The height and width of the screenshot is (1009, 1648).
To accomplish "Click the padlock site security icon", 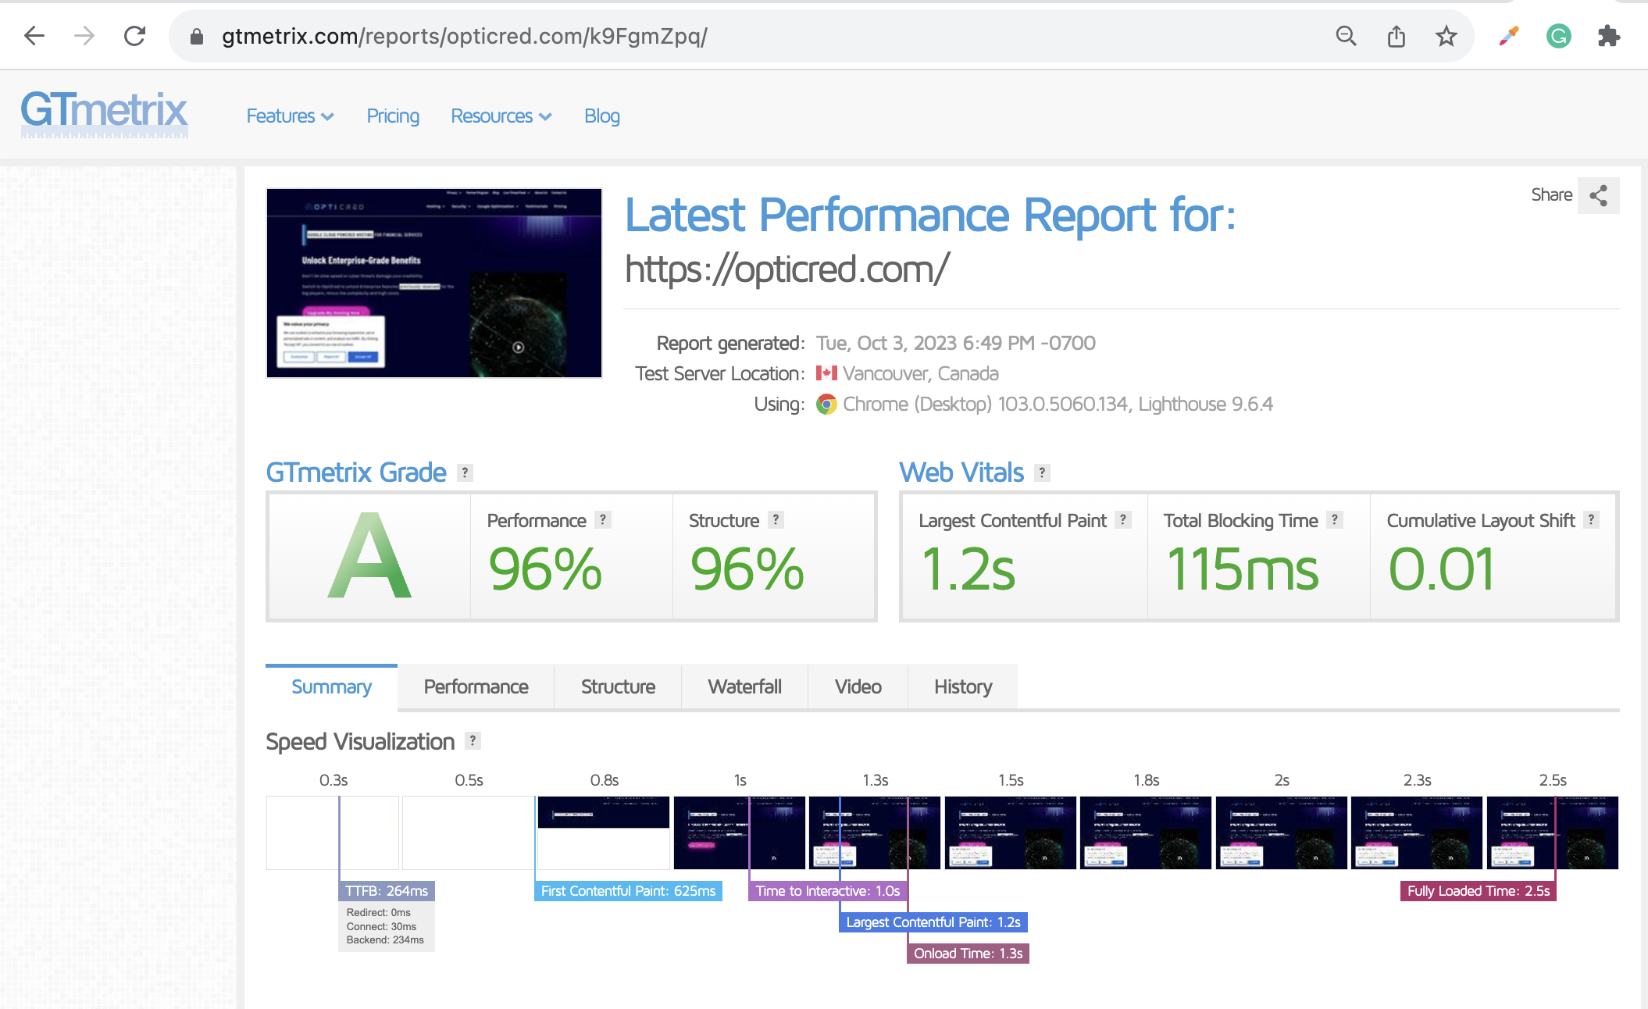I will tap(197, 37).
